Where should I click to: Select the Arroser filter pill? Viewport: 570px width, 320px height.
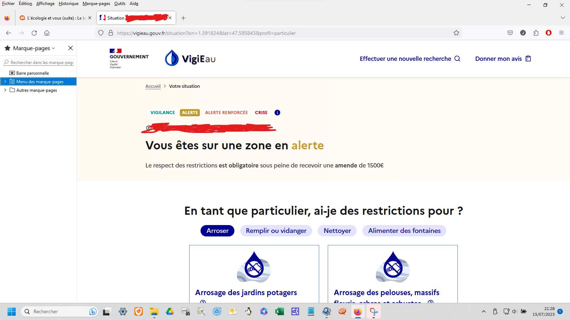click(x=217, y=231)
